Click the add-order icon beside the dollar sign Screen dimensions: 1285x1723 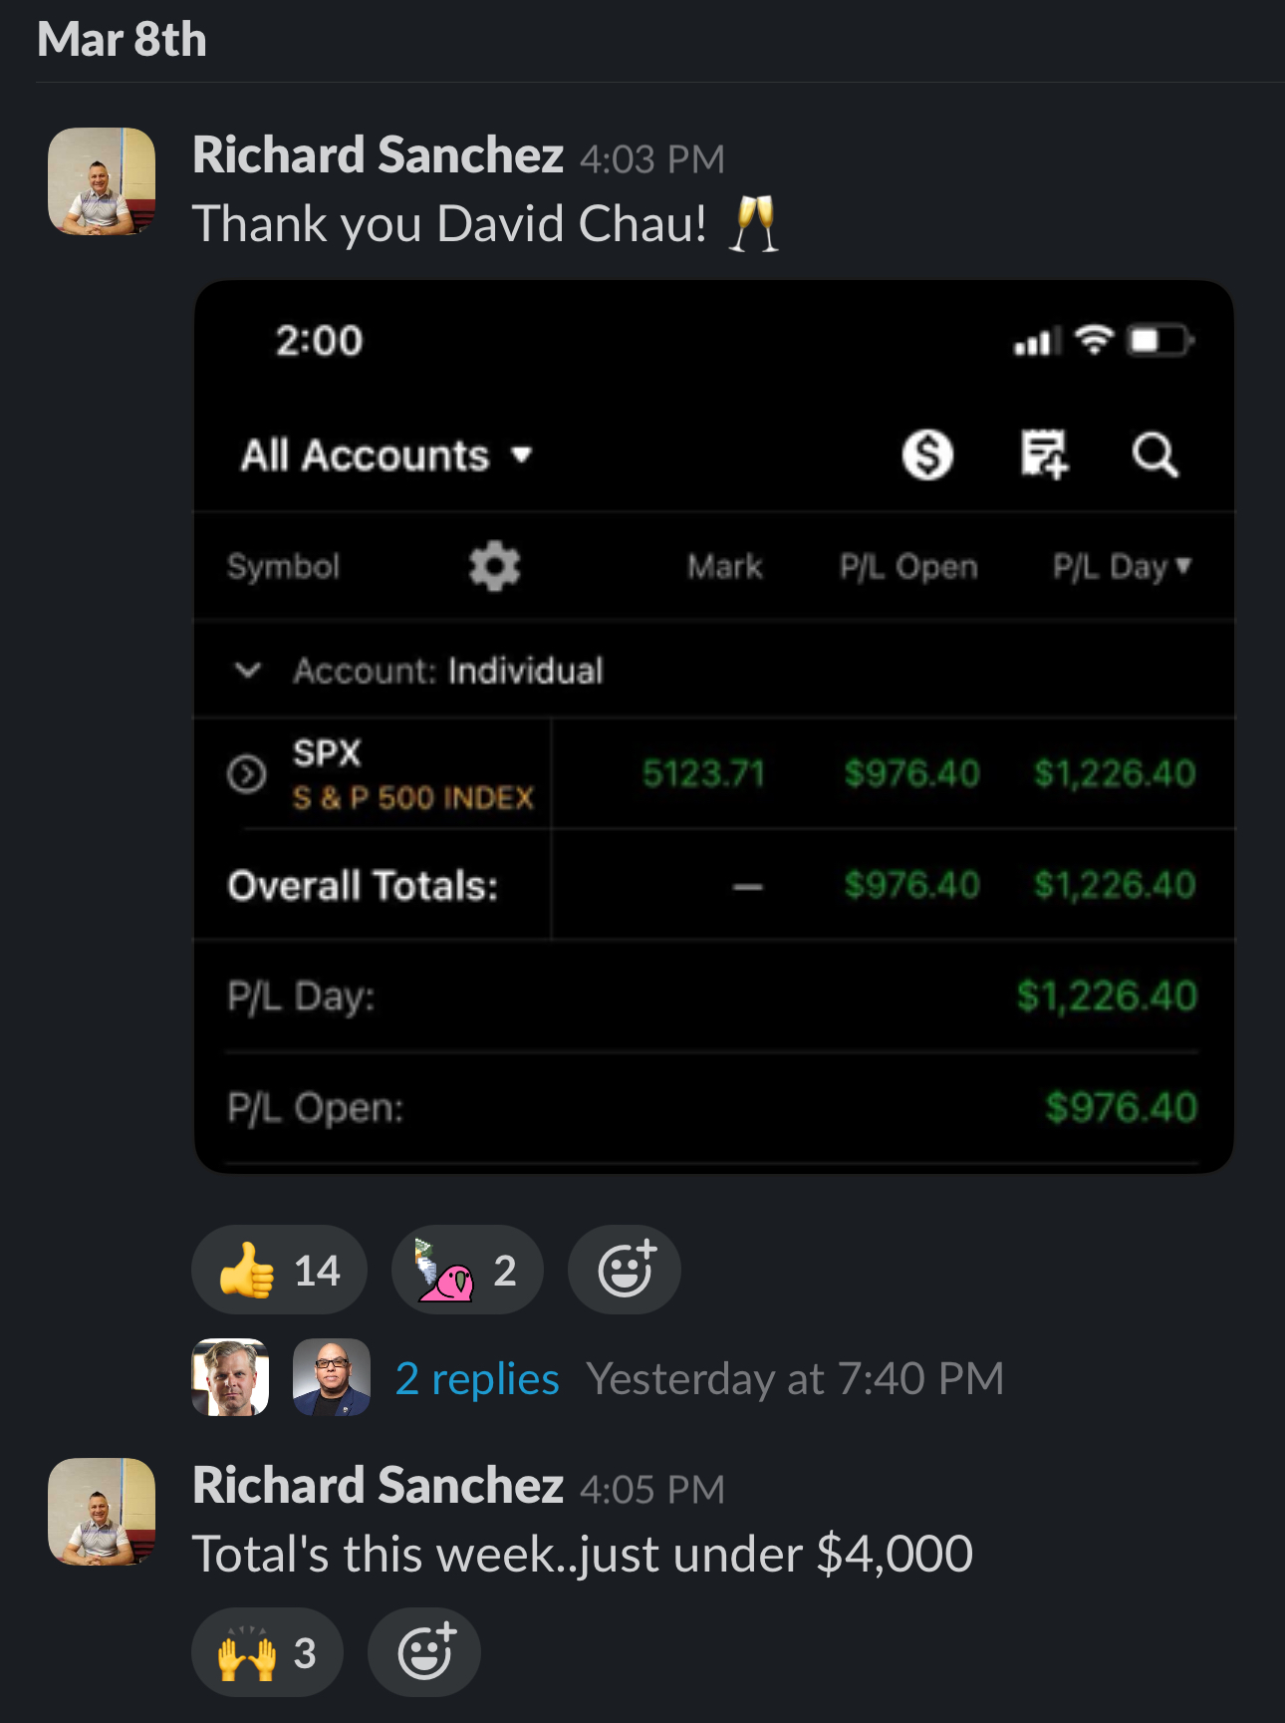point(1043,455)
